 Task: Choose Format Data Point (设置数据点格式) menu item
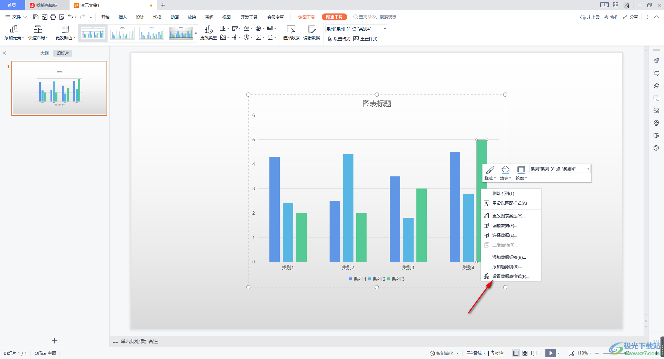coord(511,276)
